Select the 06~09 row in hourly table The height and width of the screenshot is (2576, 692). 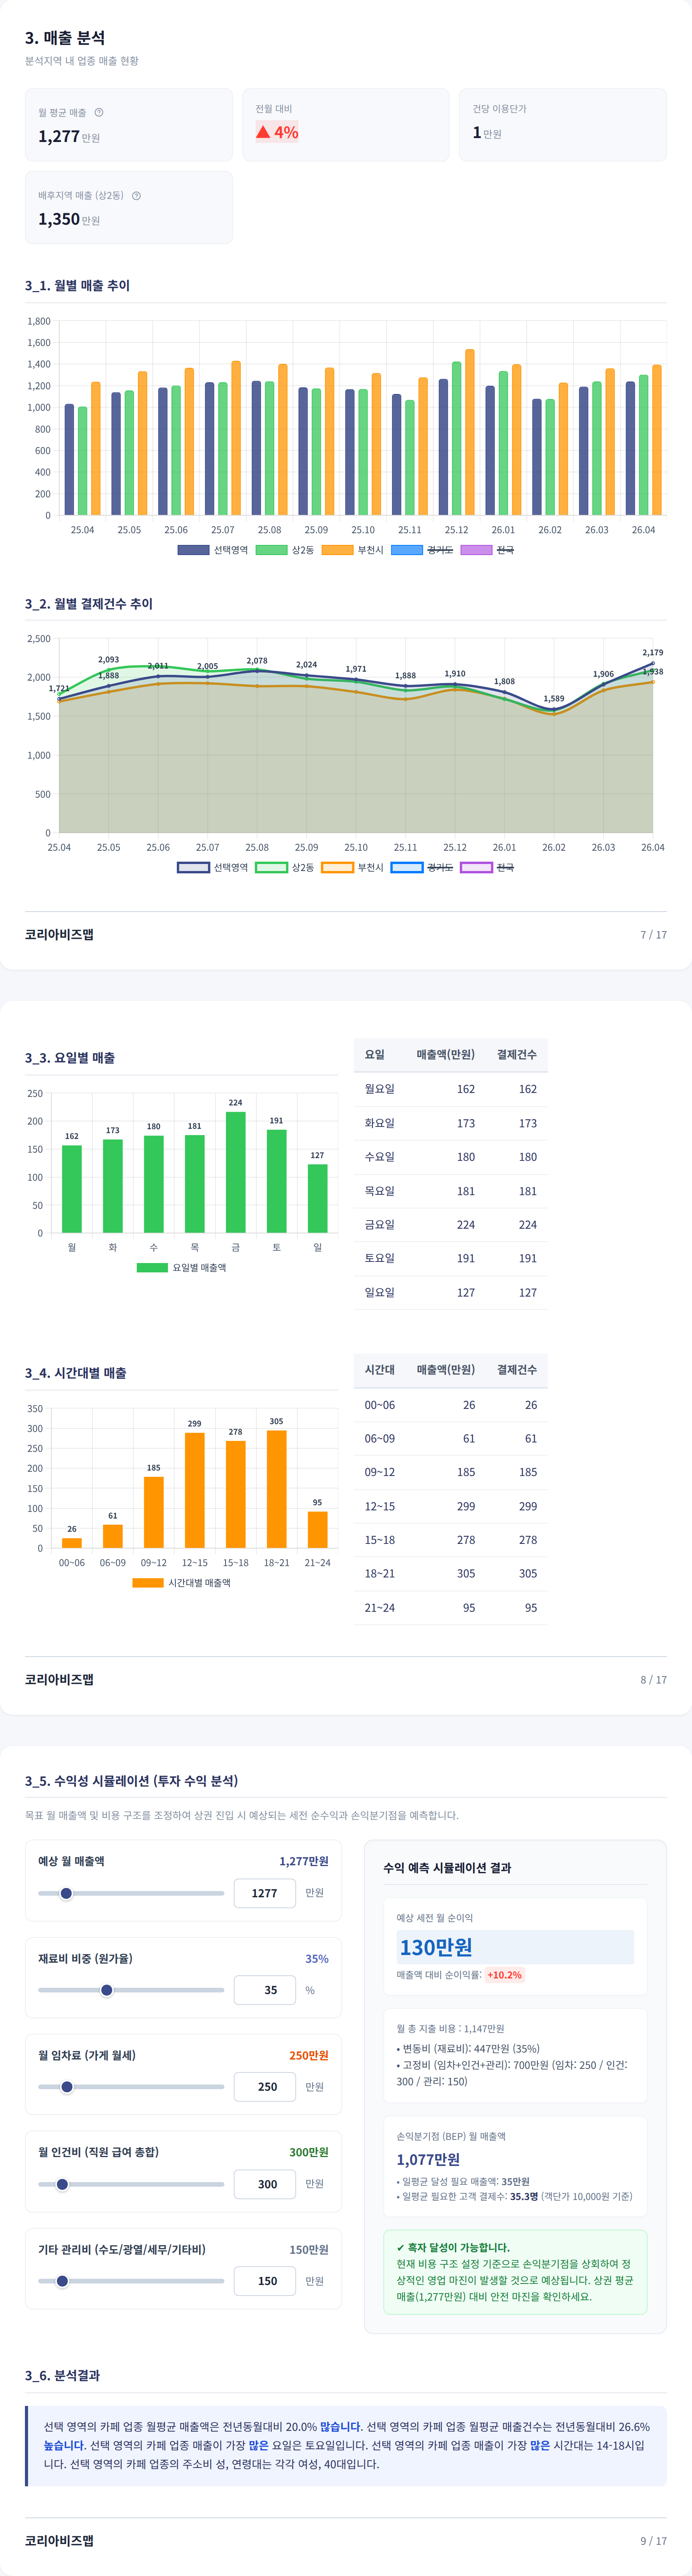coord(450,1438)
